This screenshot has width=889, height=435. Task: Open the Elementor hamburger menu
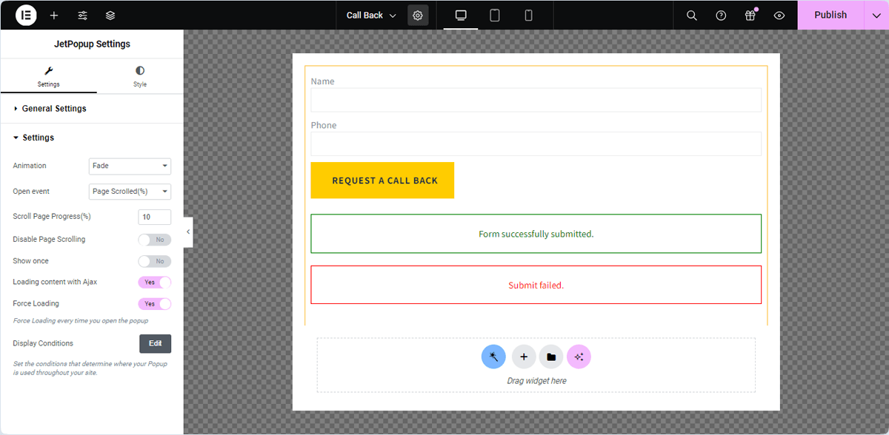coord(25,15)
